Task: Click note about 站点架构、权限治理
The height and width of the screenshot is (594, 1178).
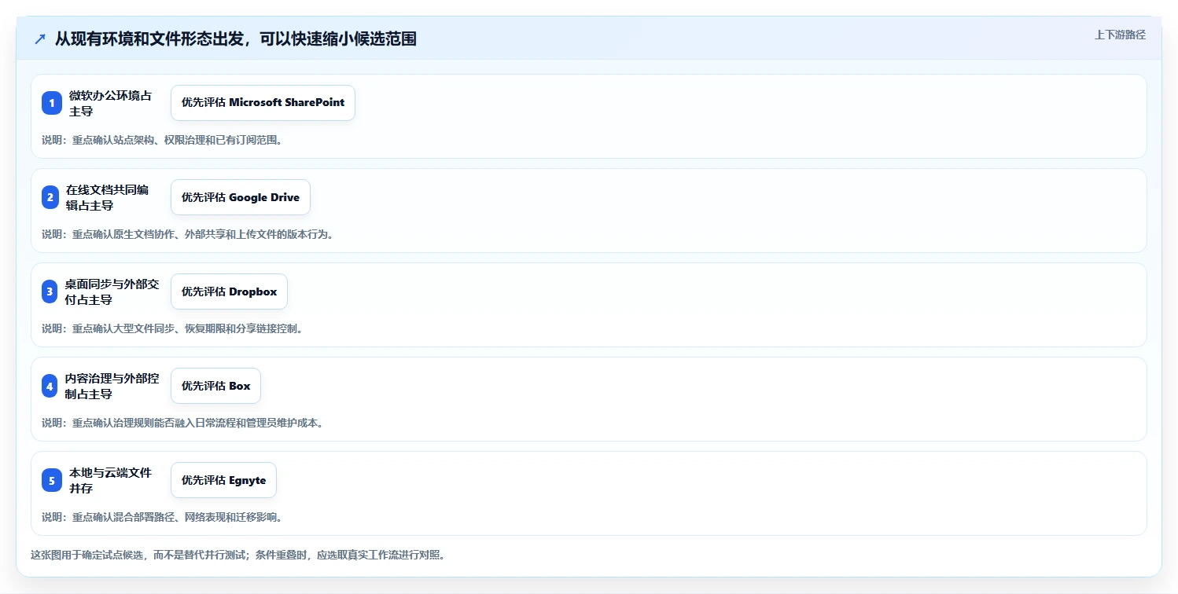Action: click(162, 140)
